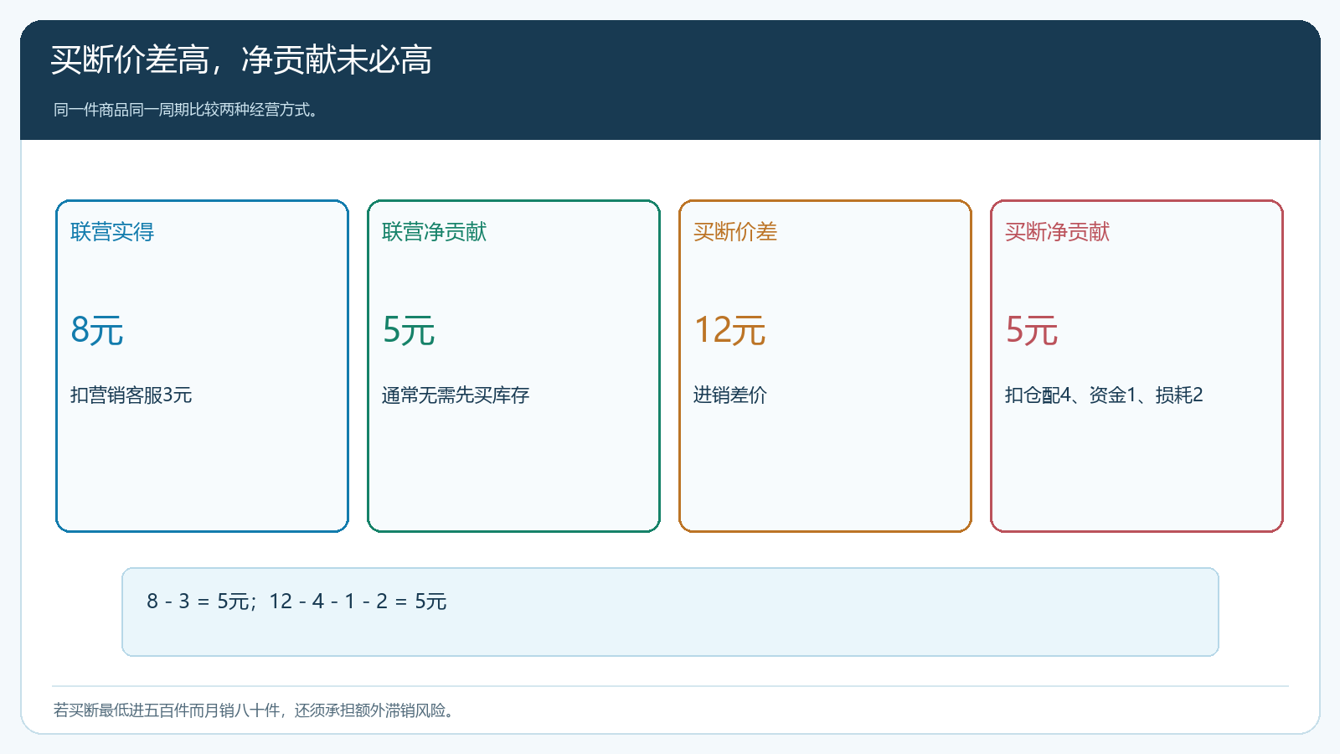Click the 联营净贡献 card heading
Screen dimensions: 1340x754
click(x=434, y=232)
